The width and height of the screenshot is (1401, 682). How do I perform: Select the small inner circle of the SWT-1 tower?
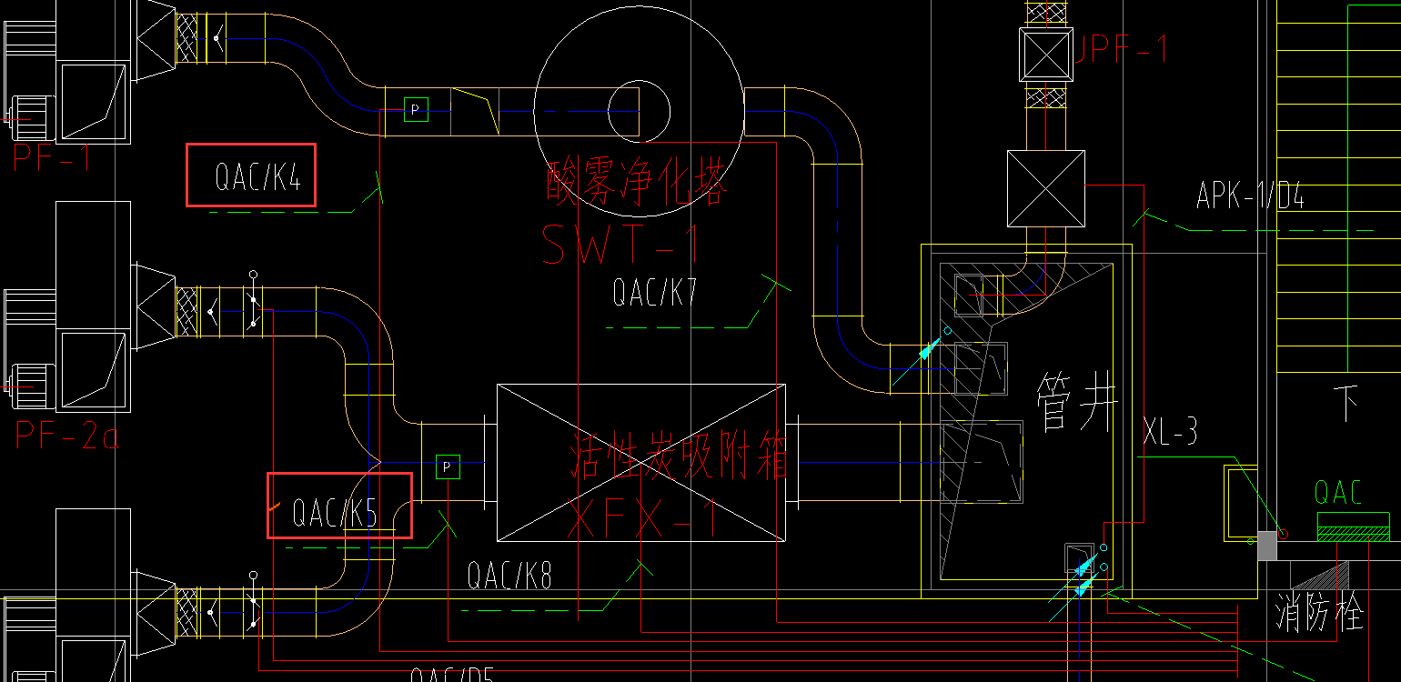(639, 110)
